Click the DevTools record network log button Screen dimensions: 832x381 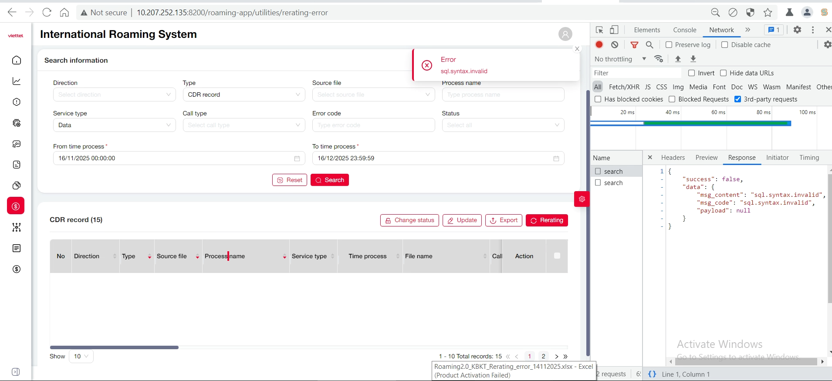tap(599, 45)
